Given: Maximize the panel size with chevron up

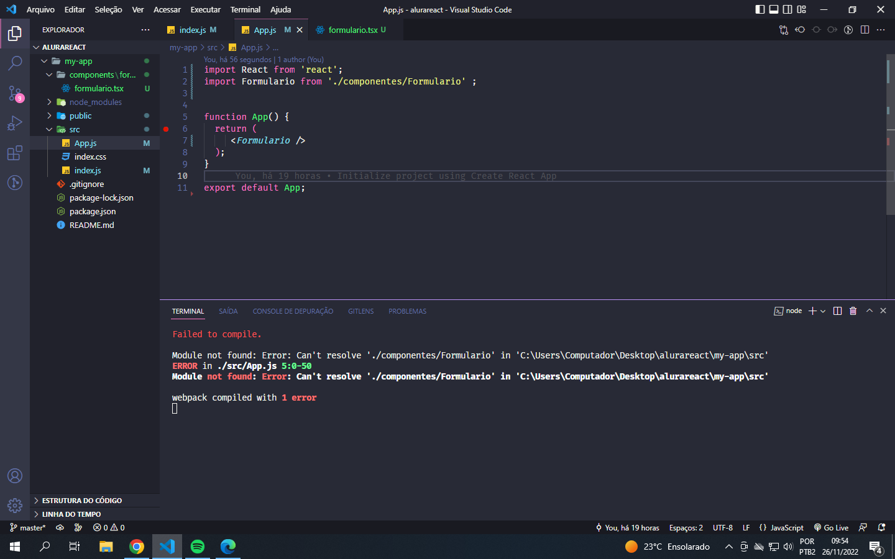Looking at the screenshot, I should [x=870, y=311].
